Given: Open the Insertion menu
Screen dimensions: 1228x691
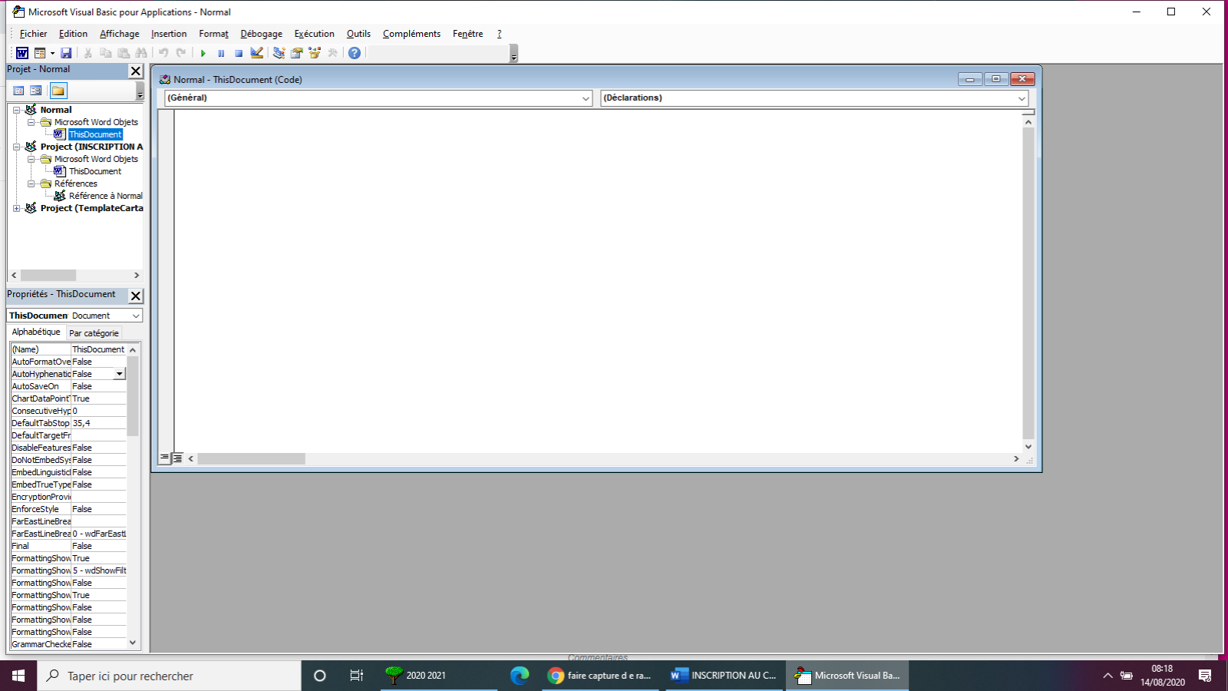Looking at the screenshot, I should click(x=169, y=34).
